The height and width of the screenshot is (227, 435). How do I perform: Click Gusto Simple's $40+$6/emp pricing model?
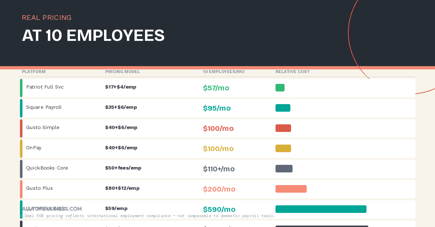[x=121, y=128]
